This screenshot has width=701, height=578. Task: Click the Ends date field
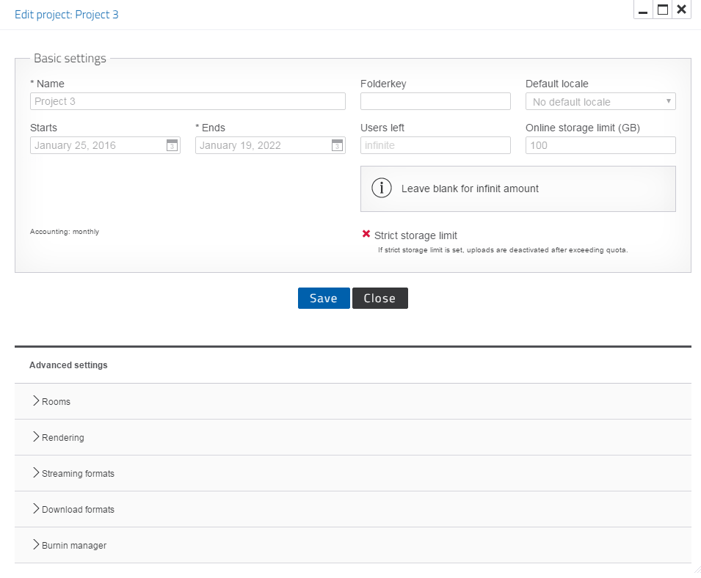(270, 145)
